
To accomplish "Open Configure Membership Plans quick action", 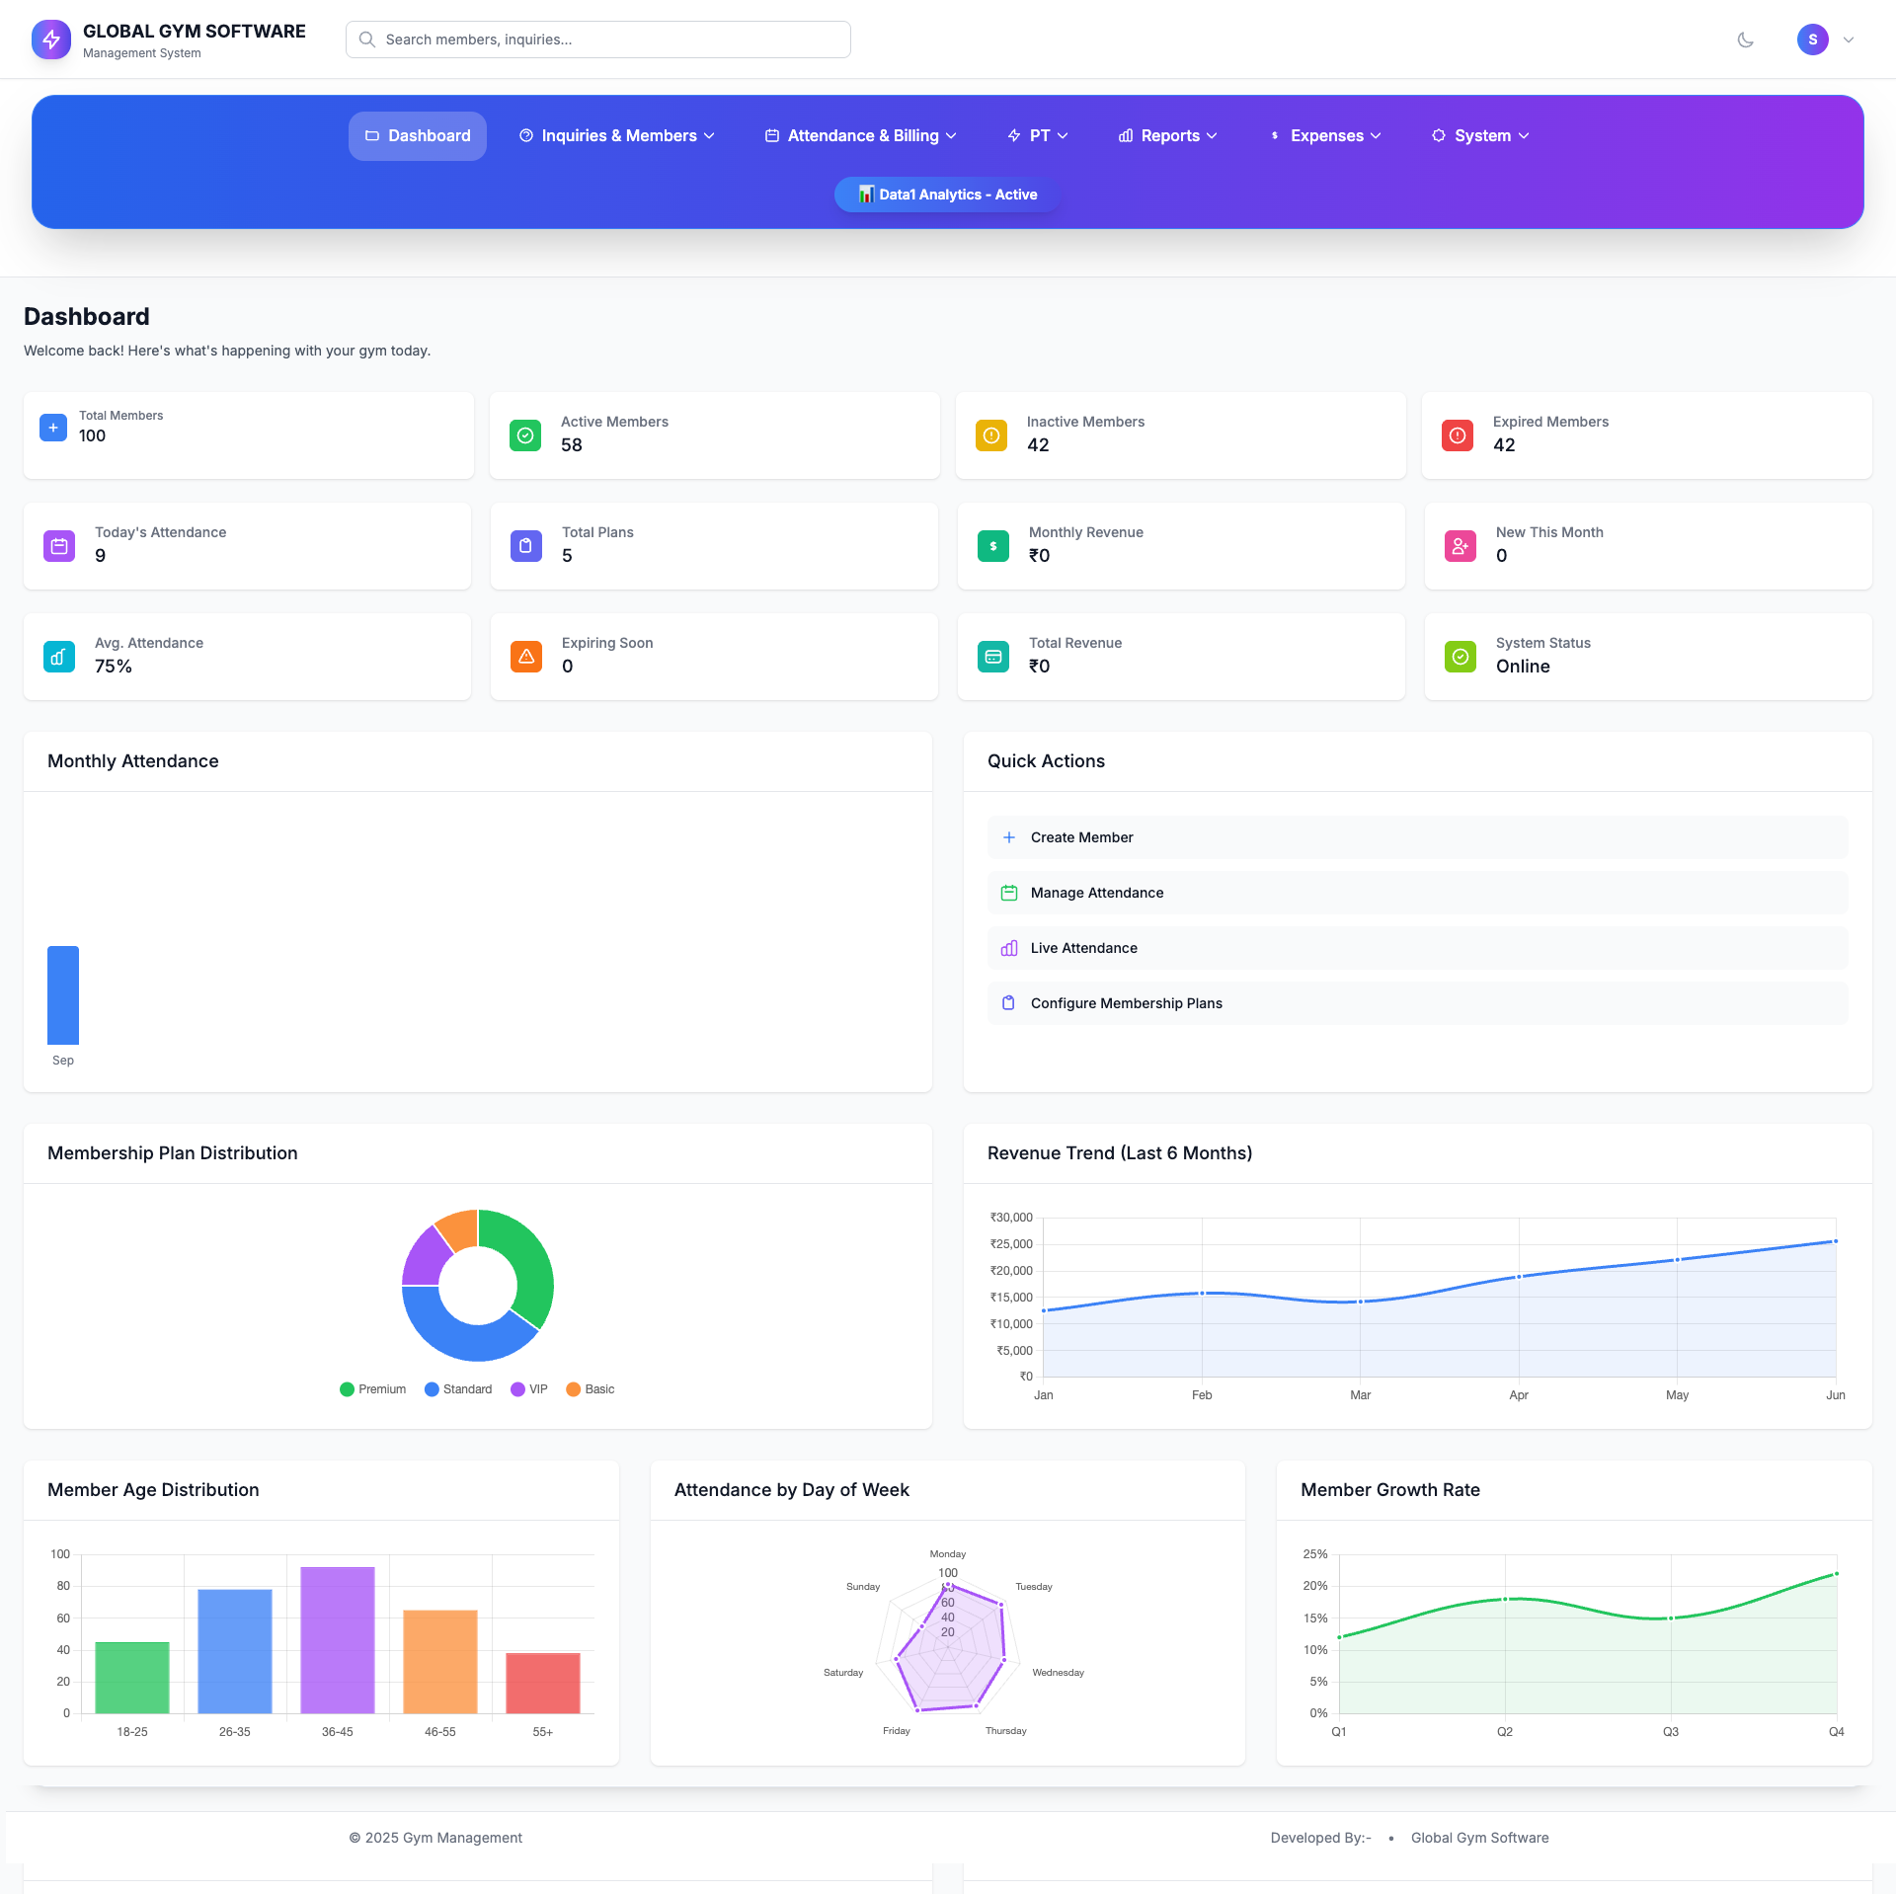I will tap(1126, 1002).
